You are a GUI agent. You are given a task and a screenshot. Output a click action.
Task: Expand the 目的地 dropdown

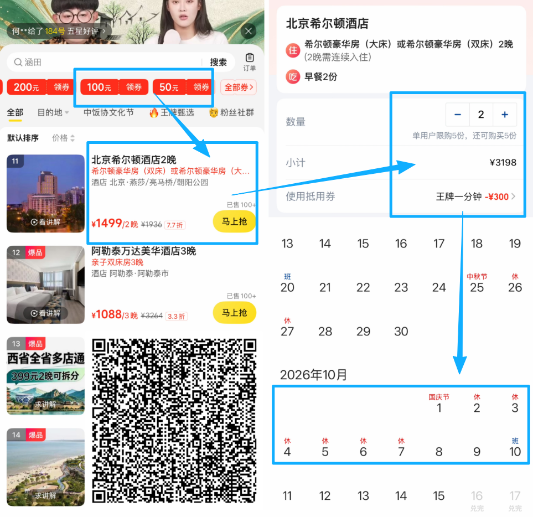point(53,112)
